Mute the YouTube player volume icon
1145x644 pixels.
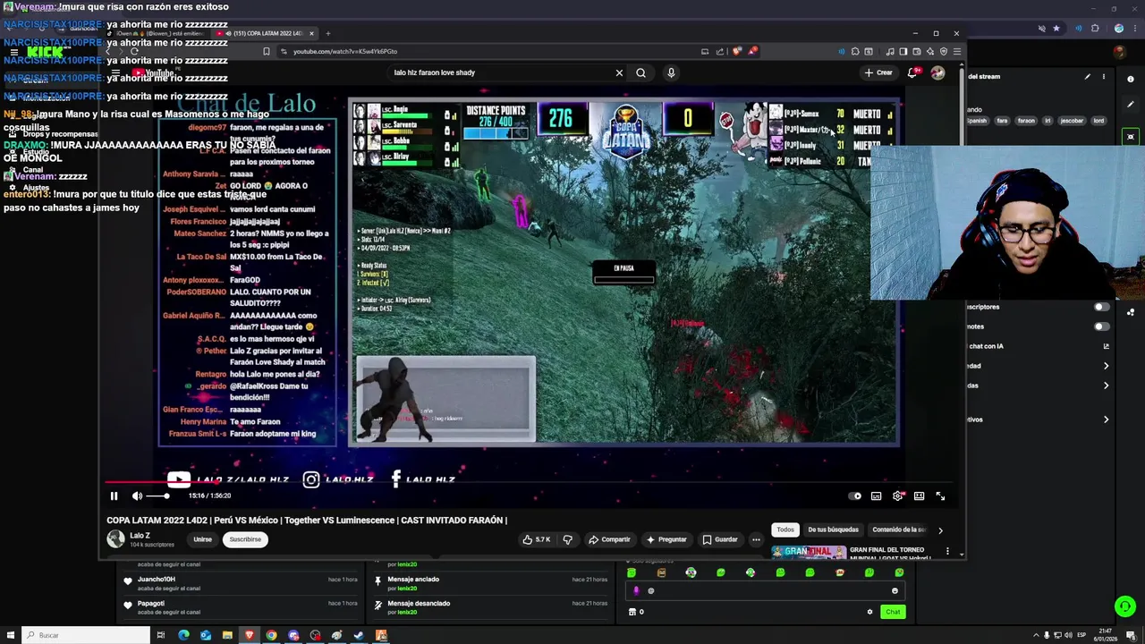click(137, 496)
